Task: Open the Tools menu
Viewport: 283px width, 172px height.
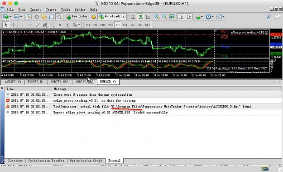Action: click(x=65, y=10)
